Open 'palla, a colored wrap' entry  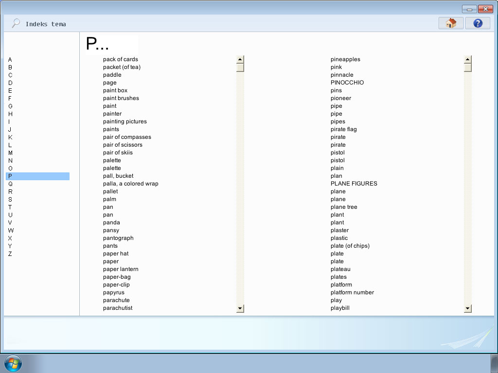point(130,184)
